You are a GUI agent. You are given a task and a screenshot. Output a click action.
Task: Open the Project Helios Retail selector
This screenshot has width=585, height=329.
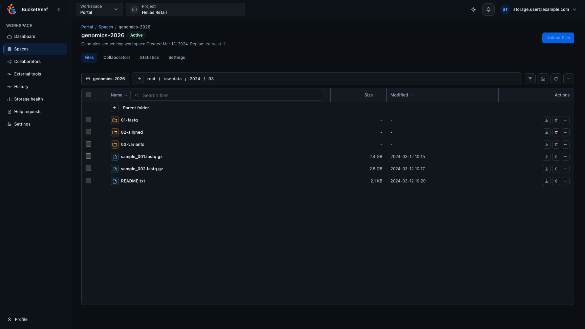(186, 9)
